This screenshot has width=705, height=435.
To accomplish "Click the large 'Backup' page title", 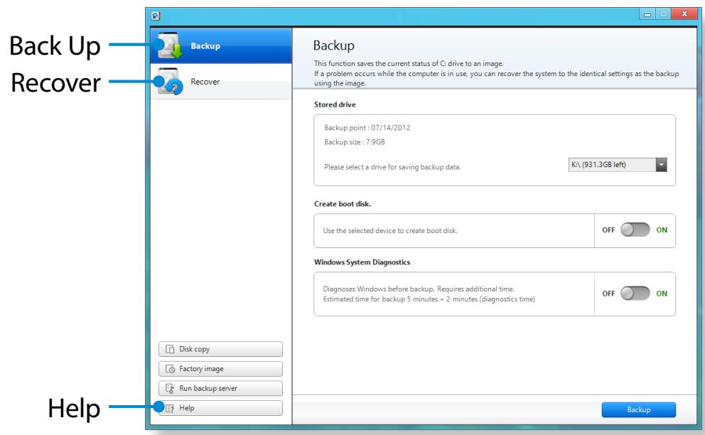I will click(x=333, y=45).
